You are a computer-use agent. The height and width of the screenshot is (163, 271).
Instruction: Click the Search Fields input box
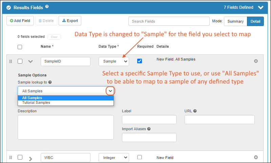(x=169, y=21)
